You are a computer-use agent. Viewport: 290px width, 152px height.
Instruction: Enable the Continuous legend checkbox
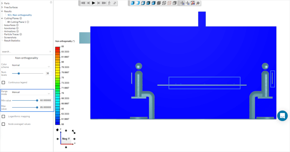click(3, 82)
